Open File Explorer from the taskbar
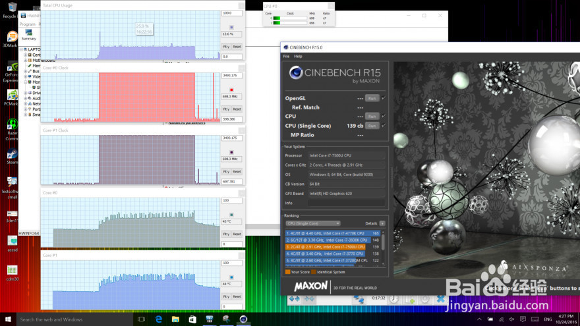The width and height of the screenshot is (580, 326). click(175, 319)
